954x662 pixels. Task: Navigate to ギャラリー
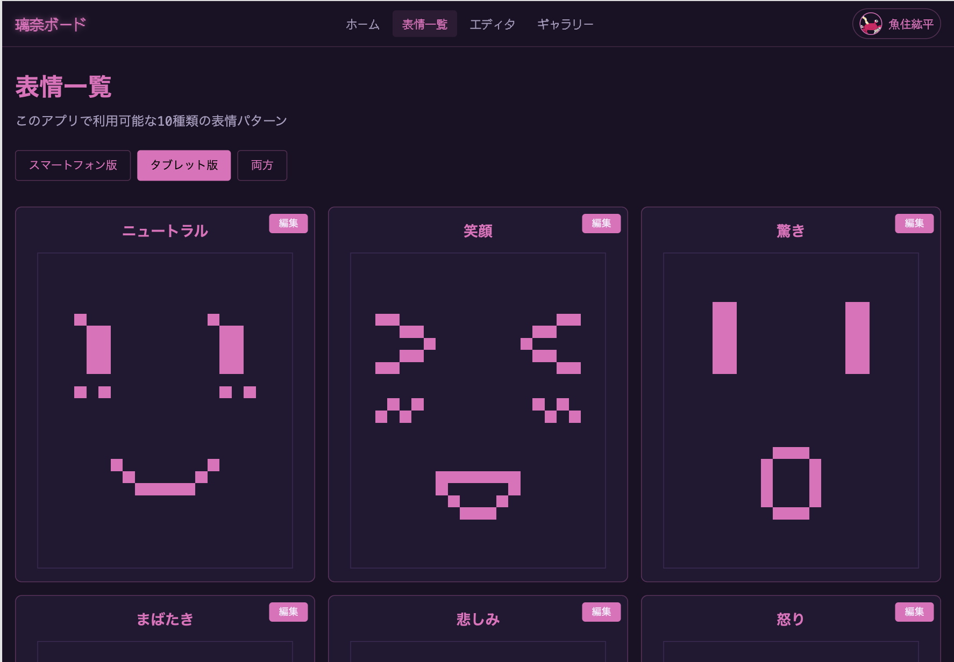(565, 24)
